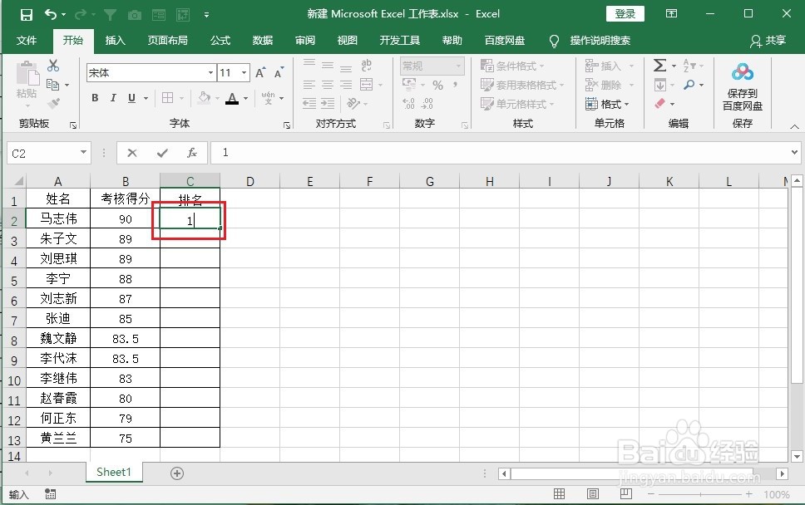Click the text orientation icon
805x505 pixels.
(353, 103)
